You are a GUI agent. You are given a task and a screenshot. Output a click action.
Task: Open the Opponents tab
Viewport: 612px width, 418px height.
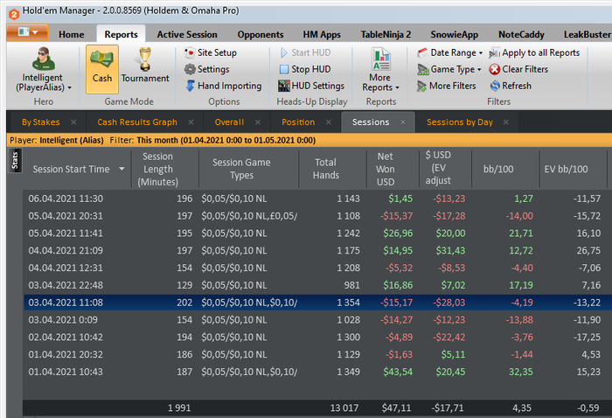click(261, 34)
